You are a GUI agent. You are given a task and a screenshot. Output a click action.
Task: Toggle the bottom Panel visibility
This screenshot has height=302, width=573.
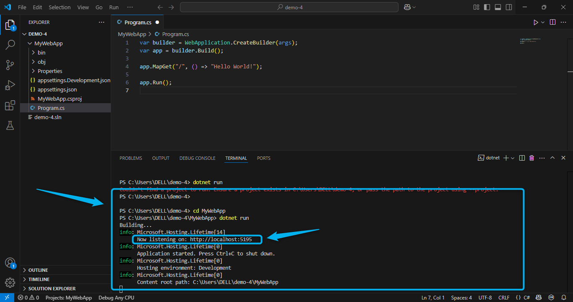pyautogui.click(x=498, y=7)
